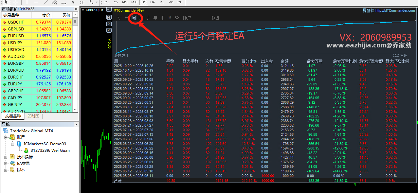Screen dimensions: 418x193
Task: Open the M statistics tab
Action: (x=170, y=18)
